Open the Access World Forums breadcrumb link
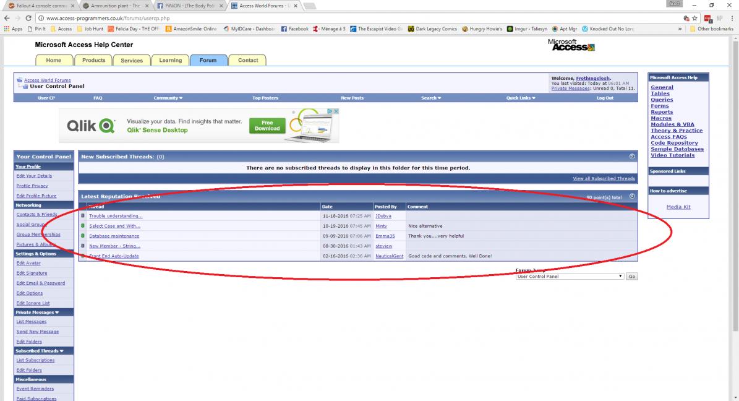Screen dimensions: 739x401 (x=47, y=80)
